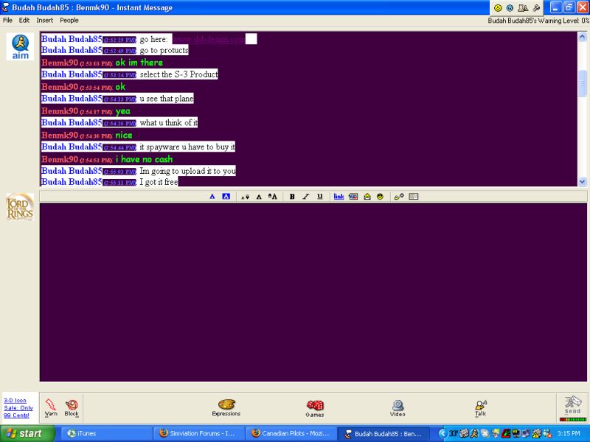Start a Talk voice session
The image size is (590, 442).
coord(480,407)
